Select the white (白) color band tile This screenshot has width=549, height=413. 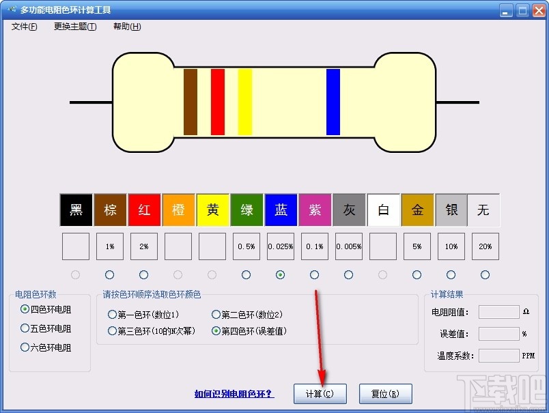[x=382, y=210]
